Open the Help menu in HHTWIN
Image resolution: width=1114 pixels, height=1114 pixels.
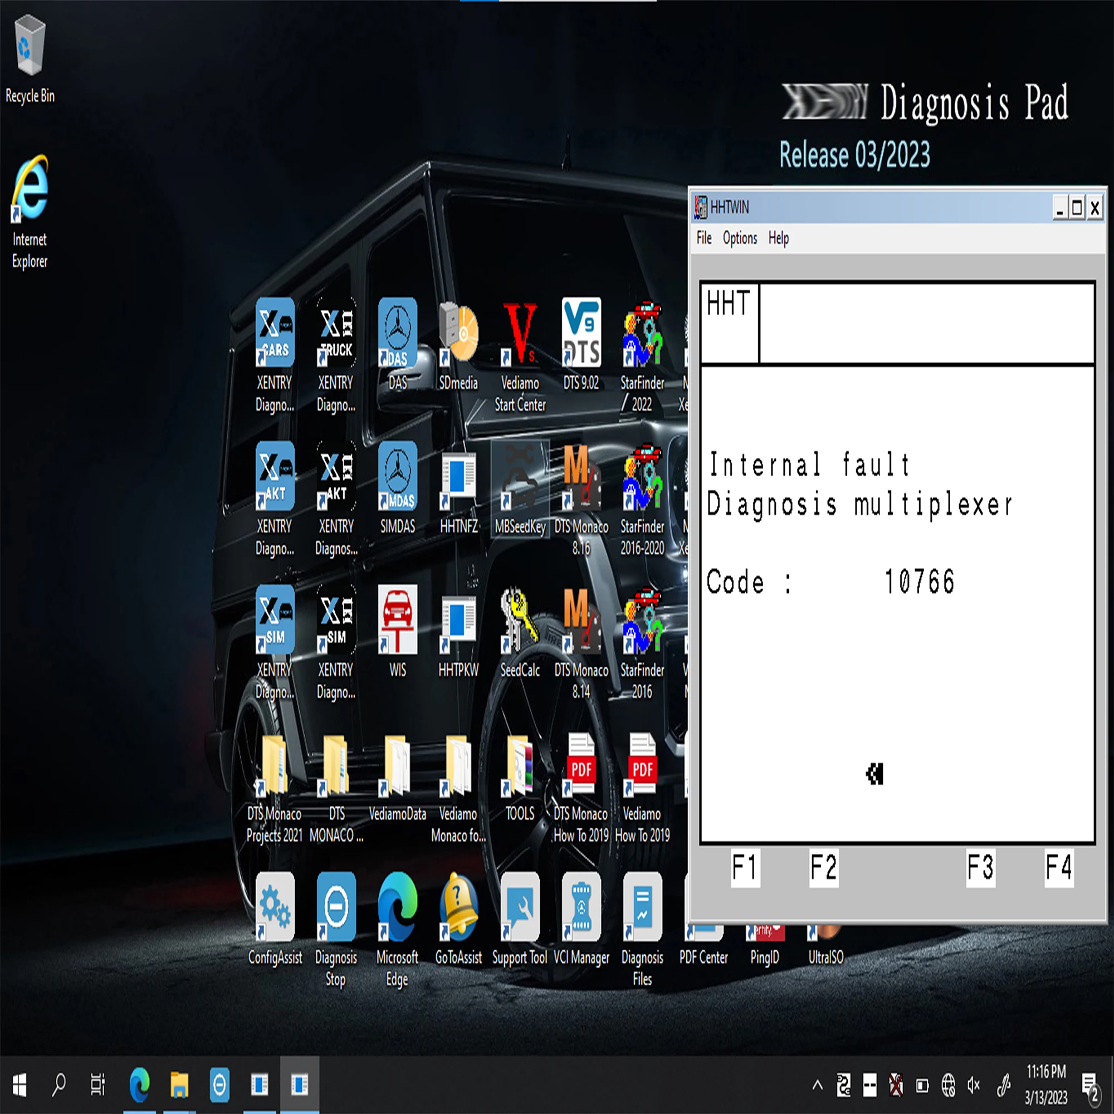(779, 238)
